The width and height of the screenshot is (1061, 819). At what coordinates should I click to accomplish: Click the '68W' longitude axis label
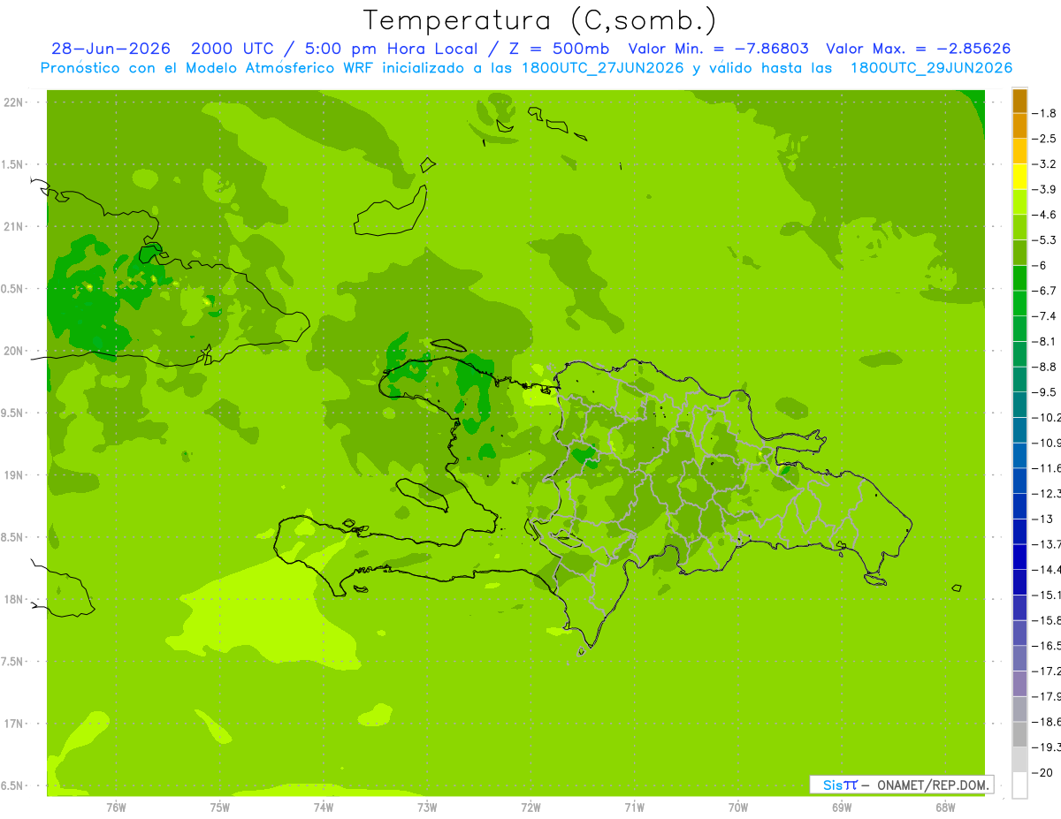(x=945, y=807)
